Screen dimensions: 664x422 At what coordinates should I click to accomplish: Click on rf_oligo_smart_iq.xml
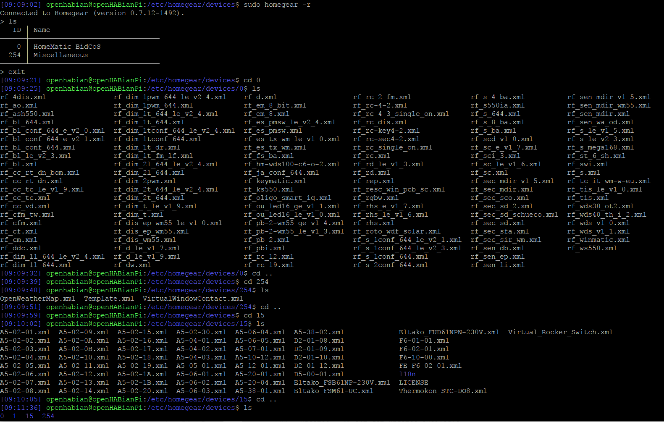pos(288,198)
